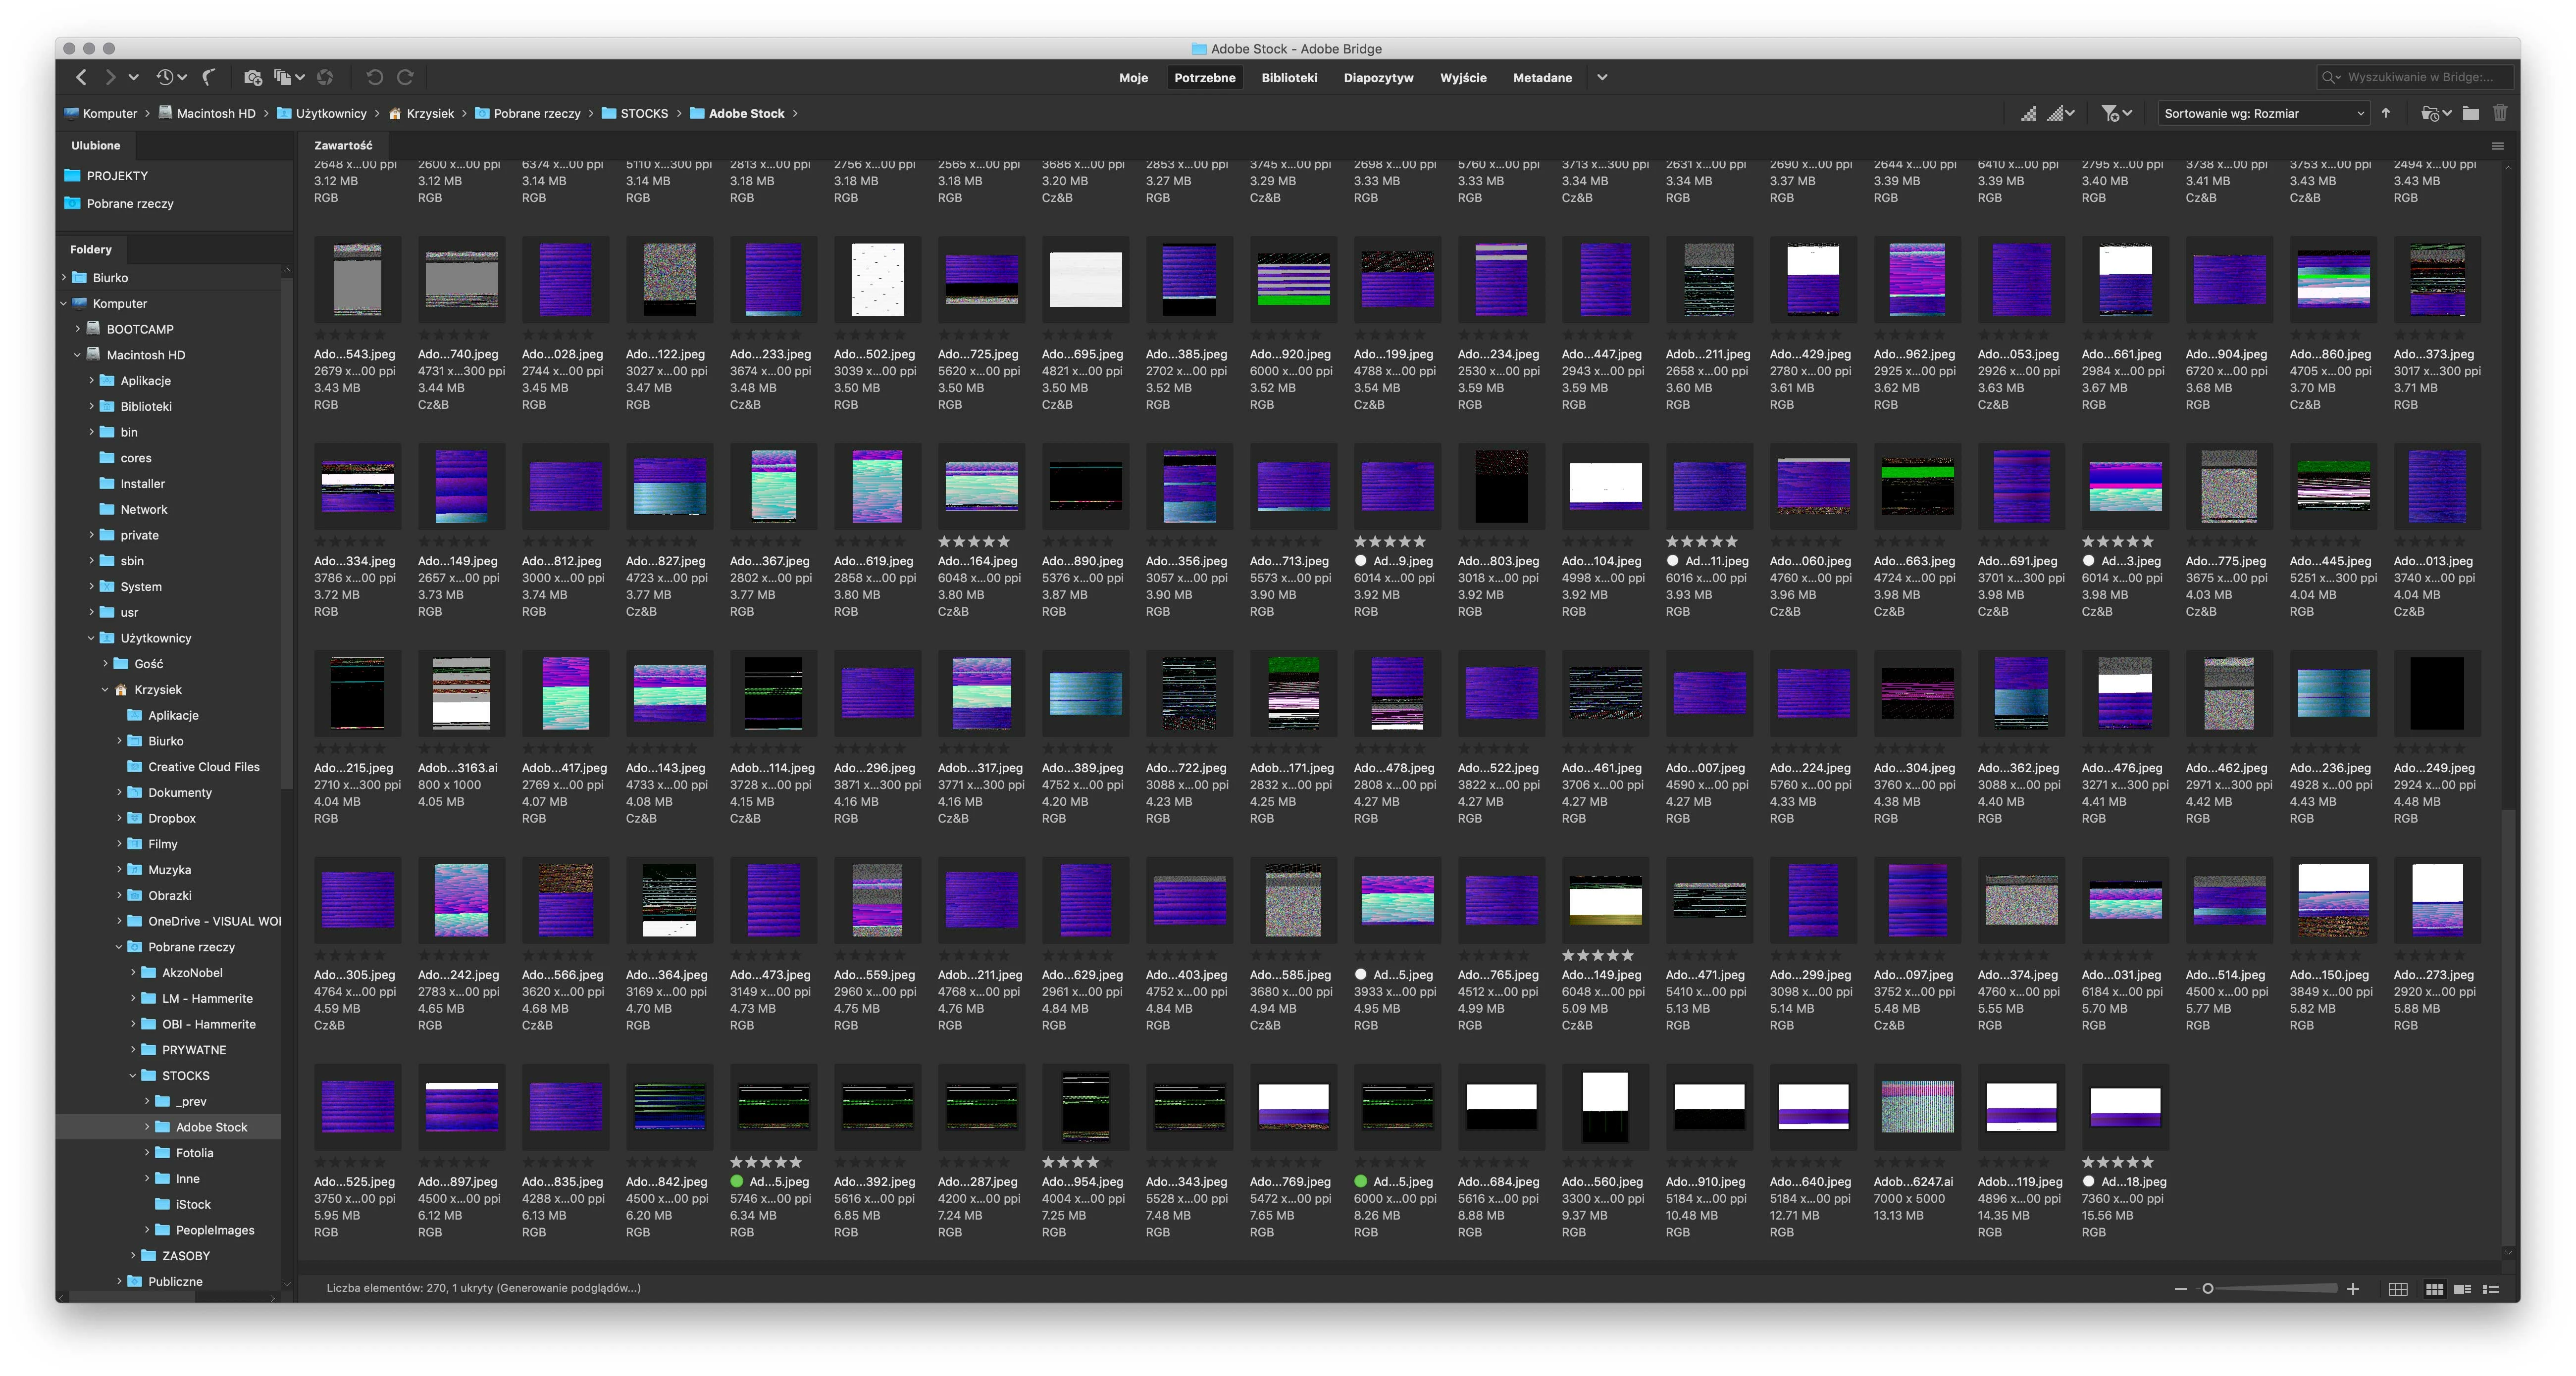2576x1376 pixels.
Task: Click the ascending sort arrow icon
Action: click(2386, 113)
